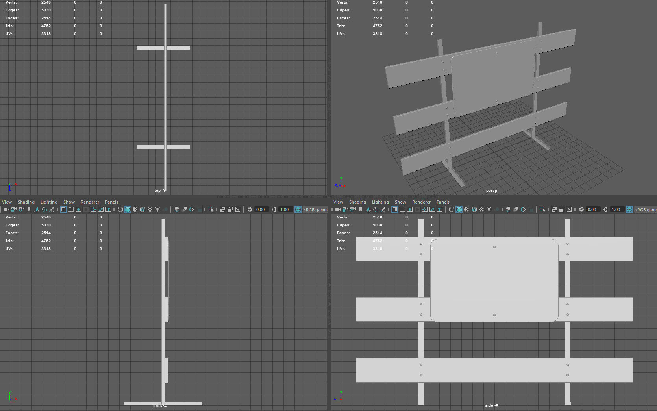Click the "persp" camera label
657x411 pixels.
point(491,191)
